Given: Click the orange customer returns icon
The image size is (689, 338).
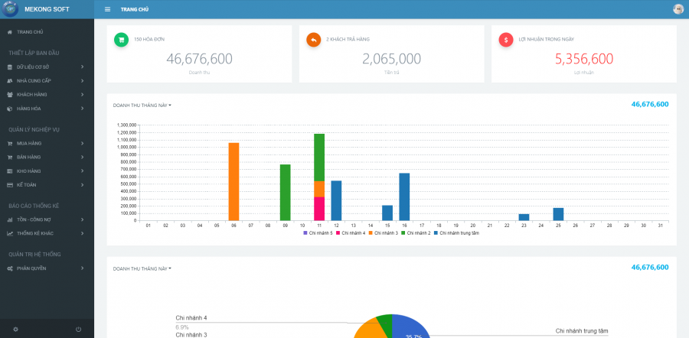Looking at the screenshot, I should (x=313, y=40).
